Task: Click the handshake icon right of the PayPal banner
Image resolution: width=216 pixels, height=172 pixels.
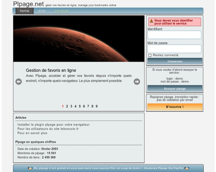Action: point(187,168)
